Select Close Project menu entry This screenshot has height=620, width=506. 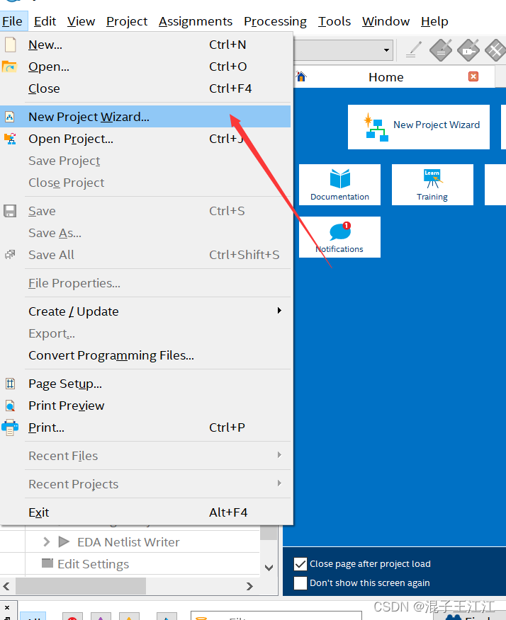(x=145, y=183)
